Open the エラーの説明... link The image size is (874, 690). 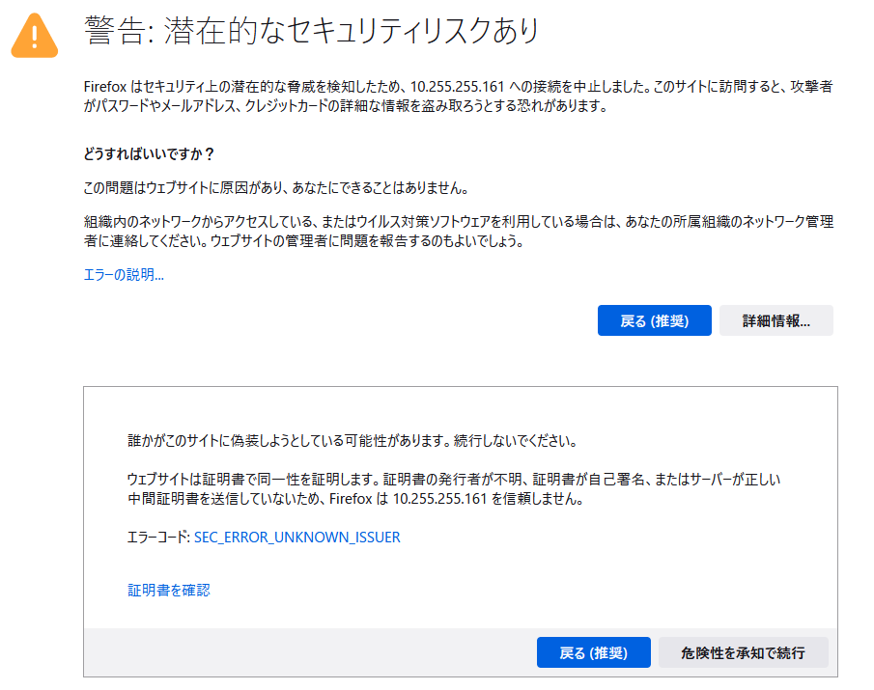pos(124,274)
